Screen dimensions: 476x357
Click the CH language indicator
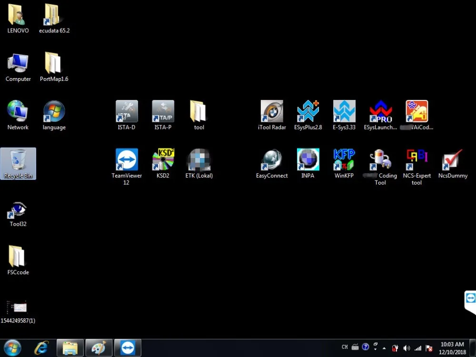click(x=345, y=347)
